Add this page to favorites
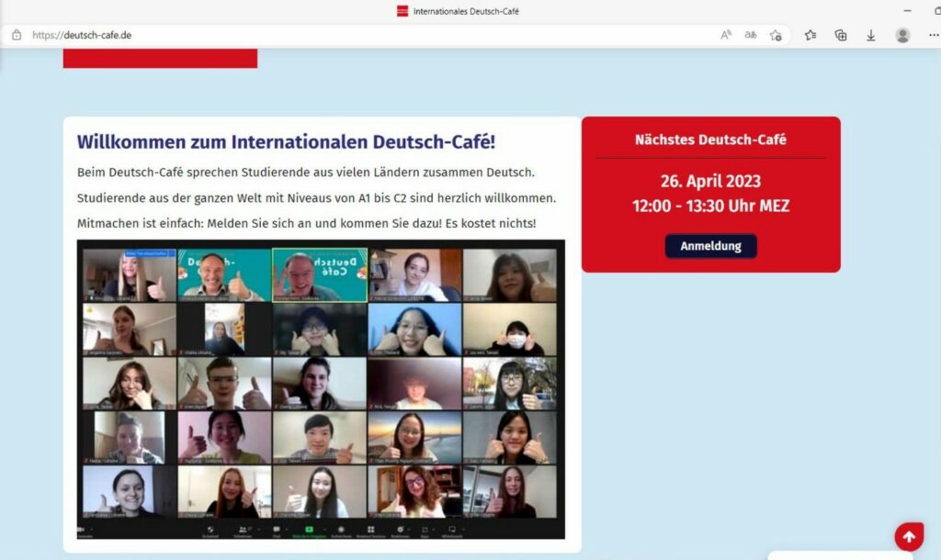Screen dimensions: 941x560 (776, 36)
